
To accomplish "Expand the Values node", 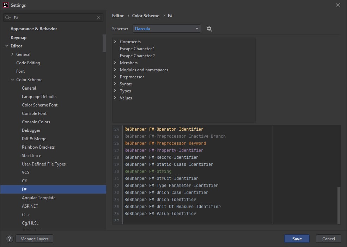I will pos(115,98).
